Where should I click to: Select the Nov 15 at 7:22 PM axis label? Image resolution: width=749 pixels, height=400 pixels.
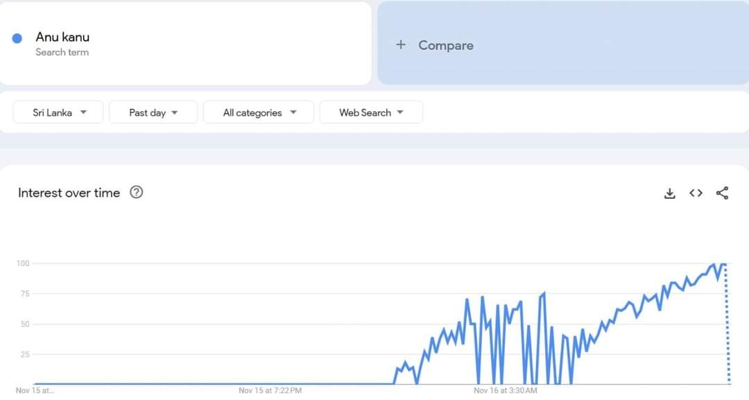pos(270,390)
